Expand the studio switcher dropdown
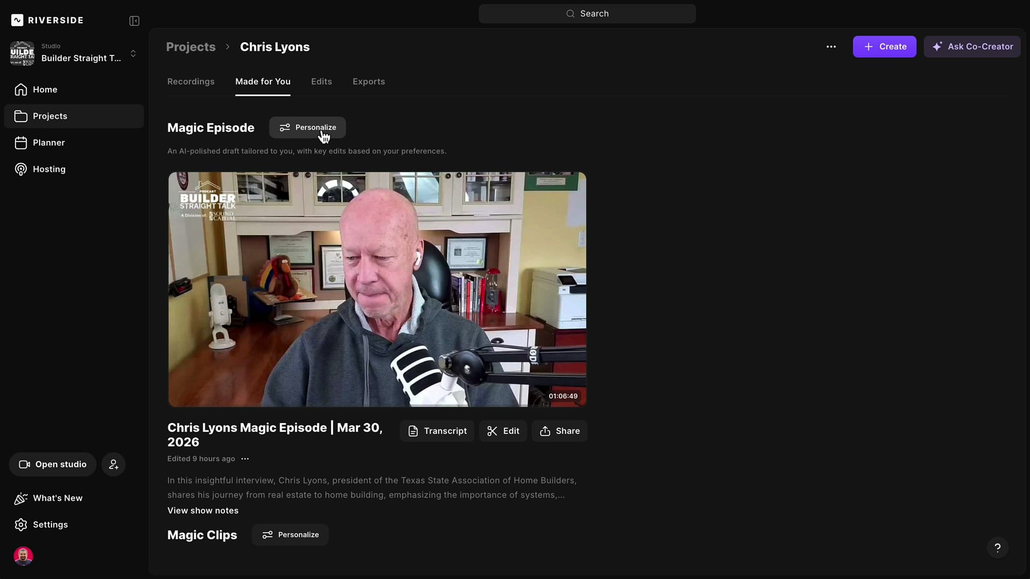The height and width of the screenshot is (579, 1030). 133,54
